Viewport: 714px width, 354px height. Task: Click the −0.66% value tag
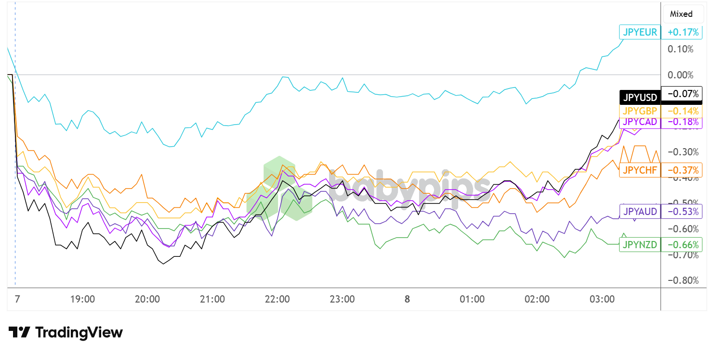(x=681, y=244)
